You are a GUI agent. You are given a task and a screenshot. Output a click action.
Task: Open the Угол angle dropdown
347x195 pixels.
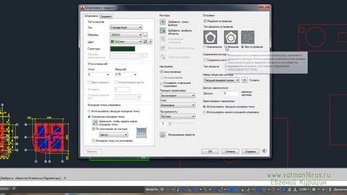(99, 75)
